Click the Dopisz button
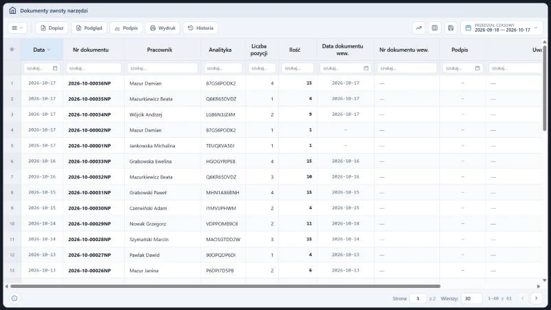 pyautogui.click(x=52, y=28)
